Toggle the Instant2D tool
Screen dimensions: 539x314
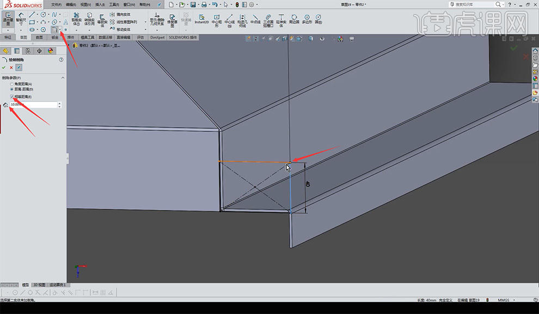(x=201, y=19)
